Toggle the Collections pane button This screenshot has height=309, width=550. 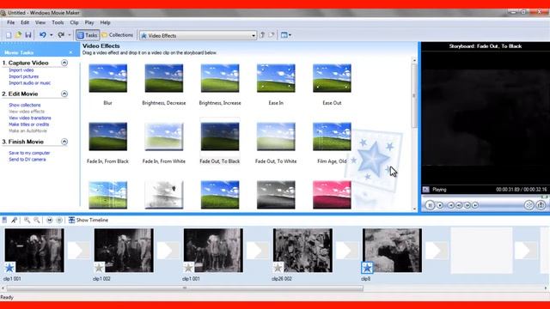pos(118,35)
